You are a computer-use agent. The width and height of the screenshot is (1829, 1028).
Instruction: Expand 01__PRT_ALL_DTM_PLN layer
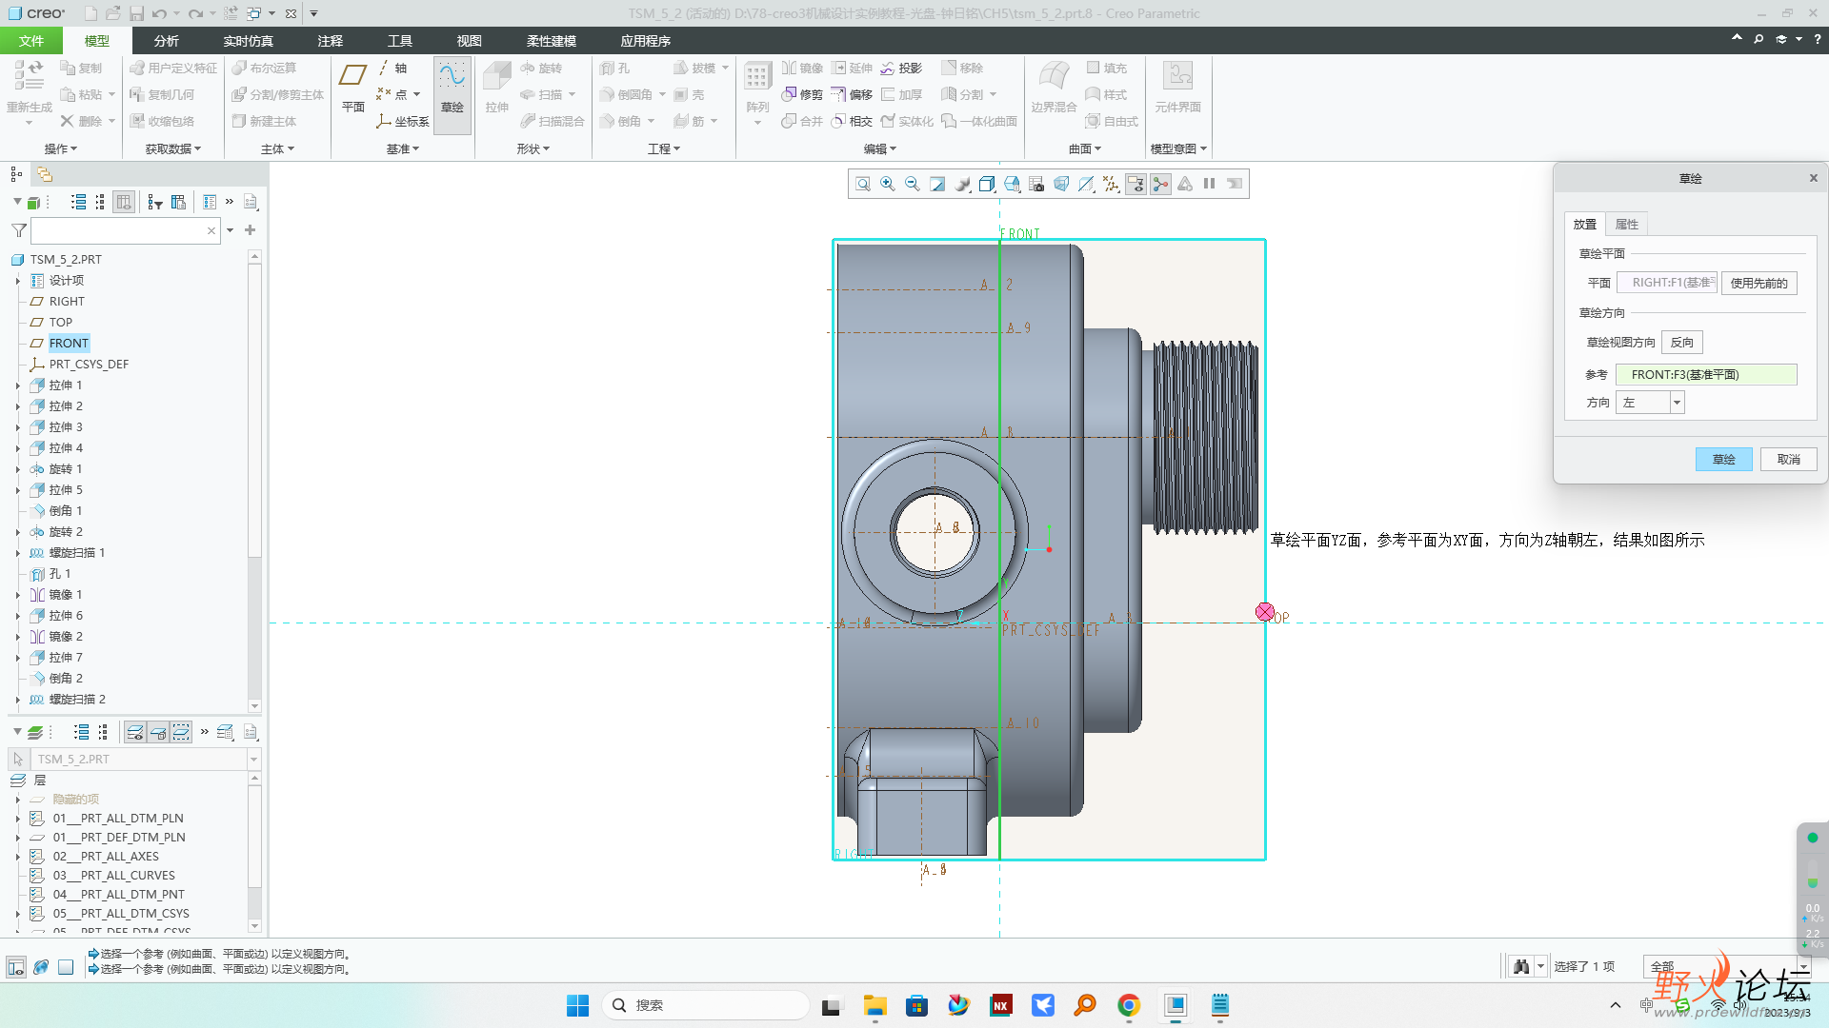(17, 817)
